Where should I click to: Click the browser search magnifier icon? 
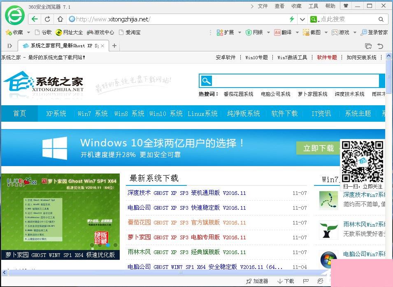[381, 19]
